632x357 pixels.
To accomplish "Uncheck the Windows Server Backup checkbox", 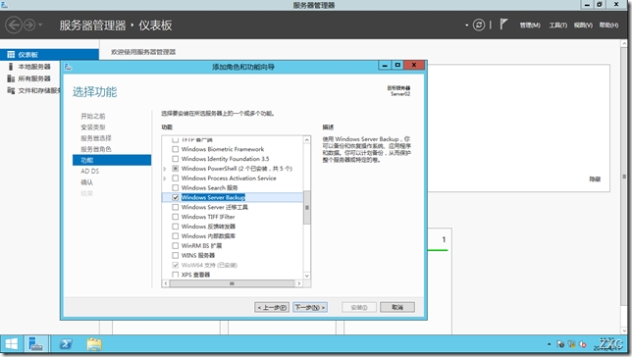I will tap(175, 197).
